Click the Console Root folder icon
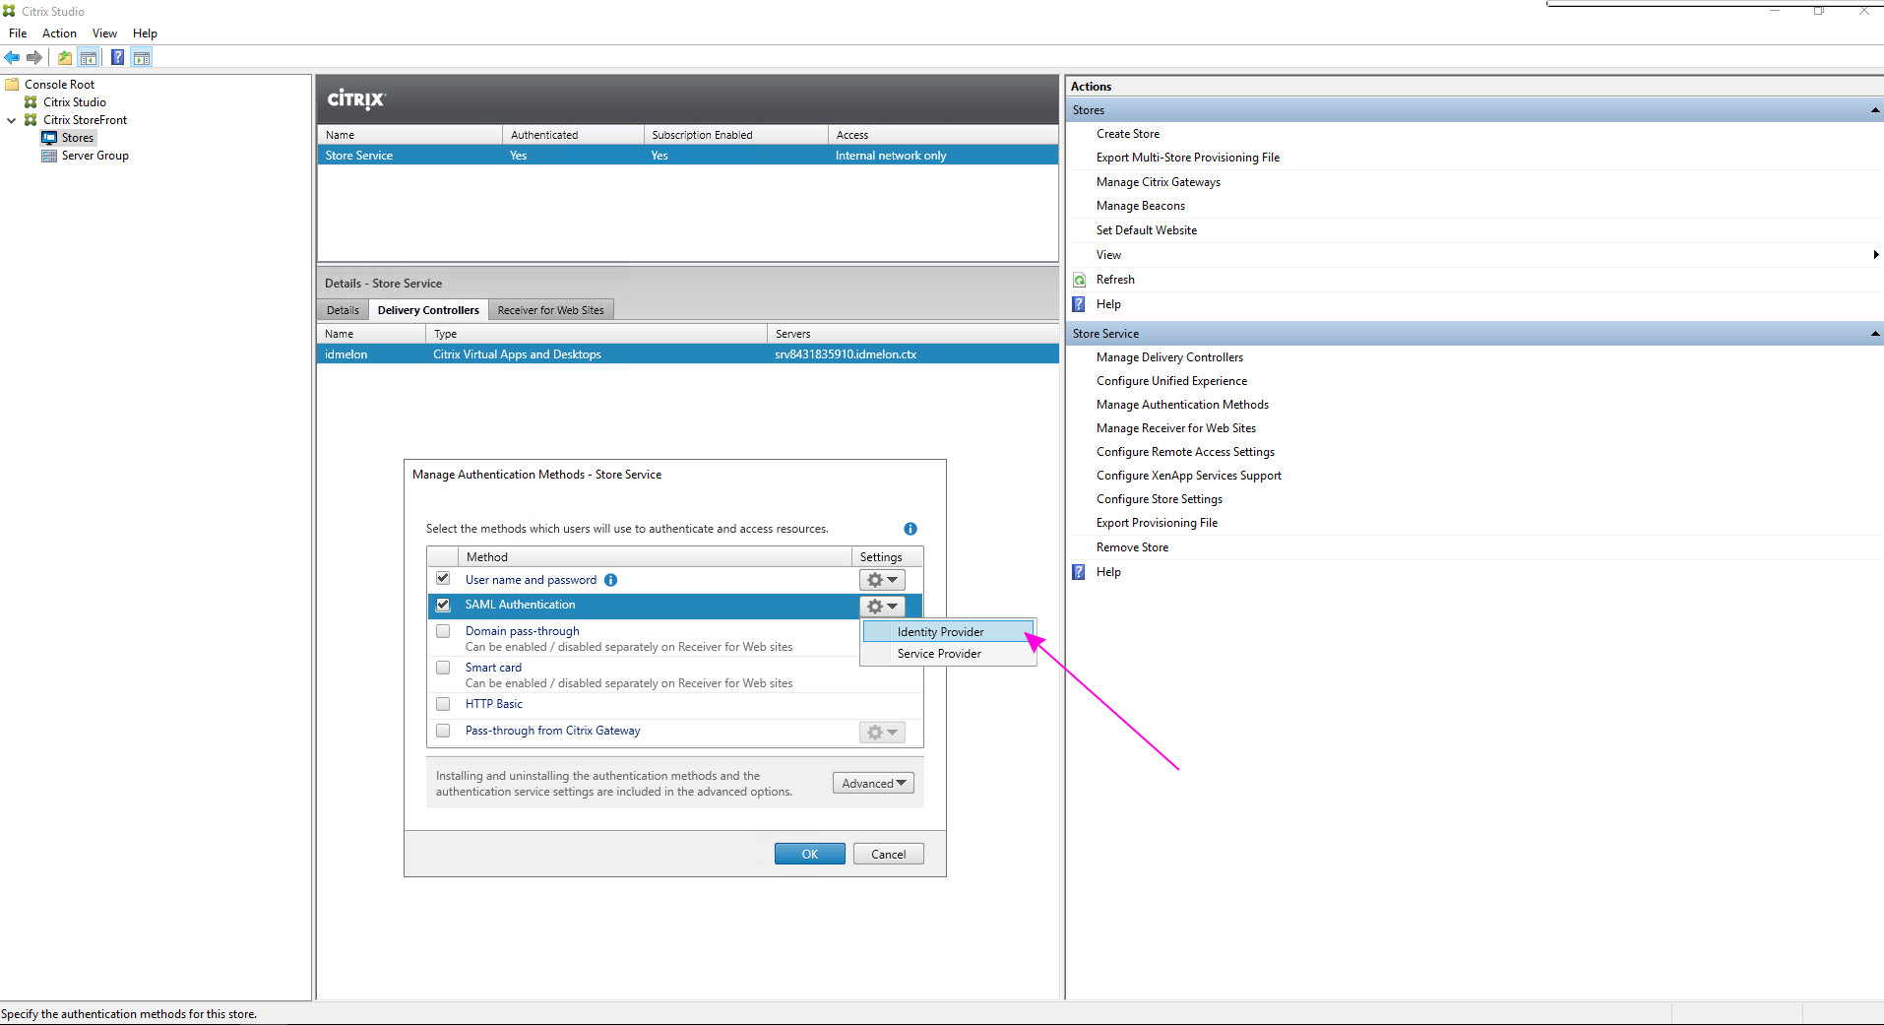This screenshot has width=1884, height=1025. 13,85
